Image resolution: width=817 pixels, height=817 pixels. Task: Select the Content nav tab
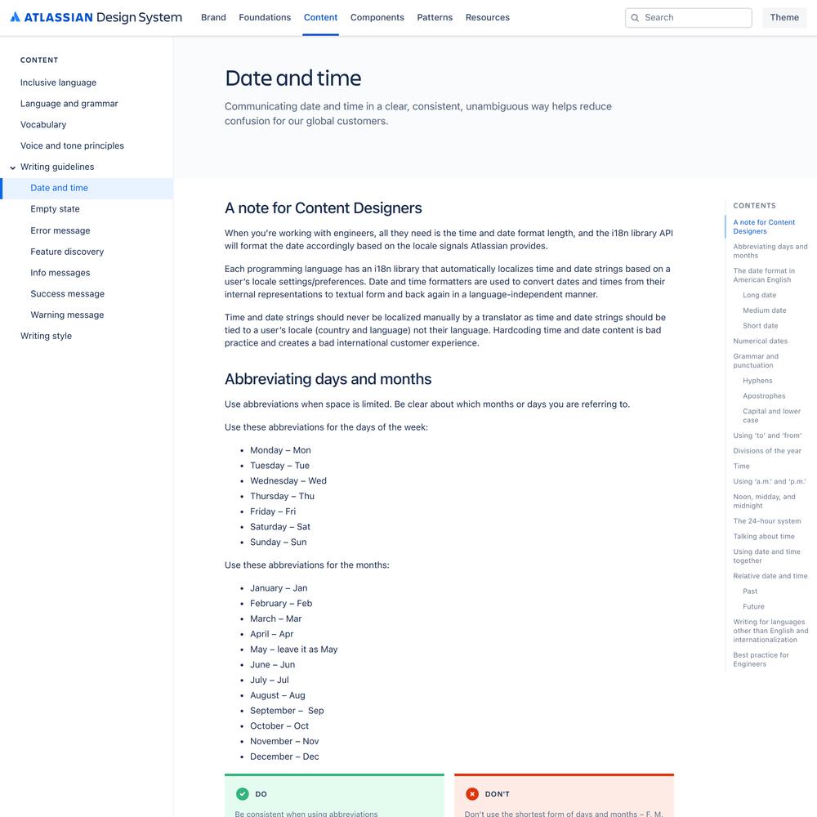pyautogui.click(x=320, y=17)
